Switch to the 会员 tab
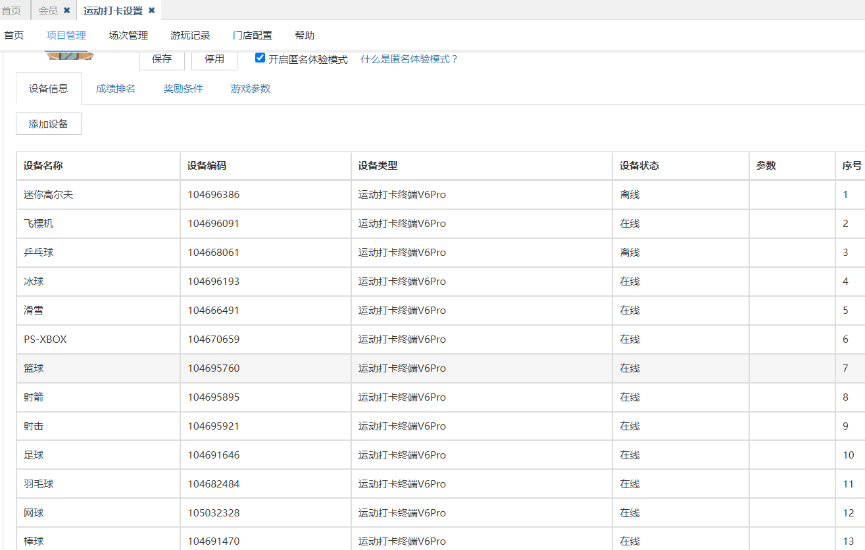 48,11
